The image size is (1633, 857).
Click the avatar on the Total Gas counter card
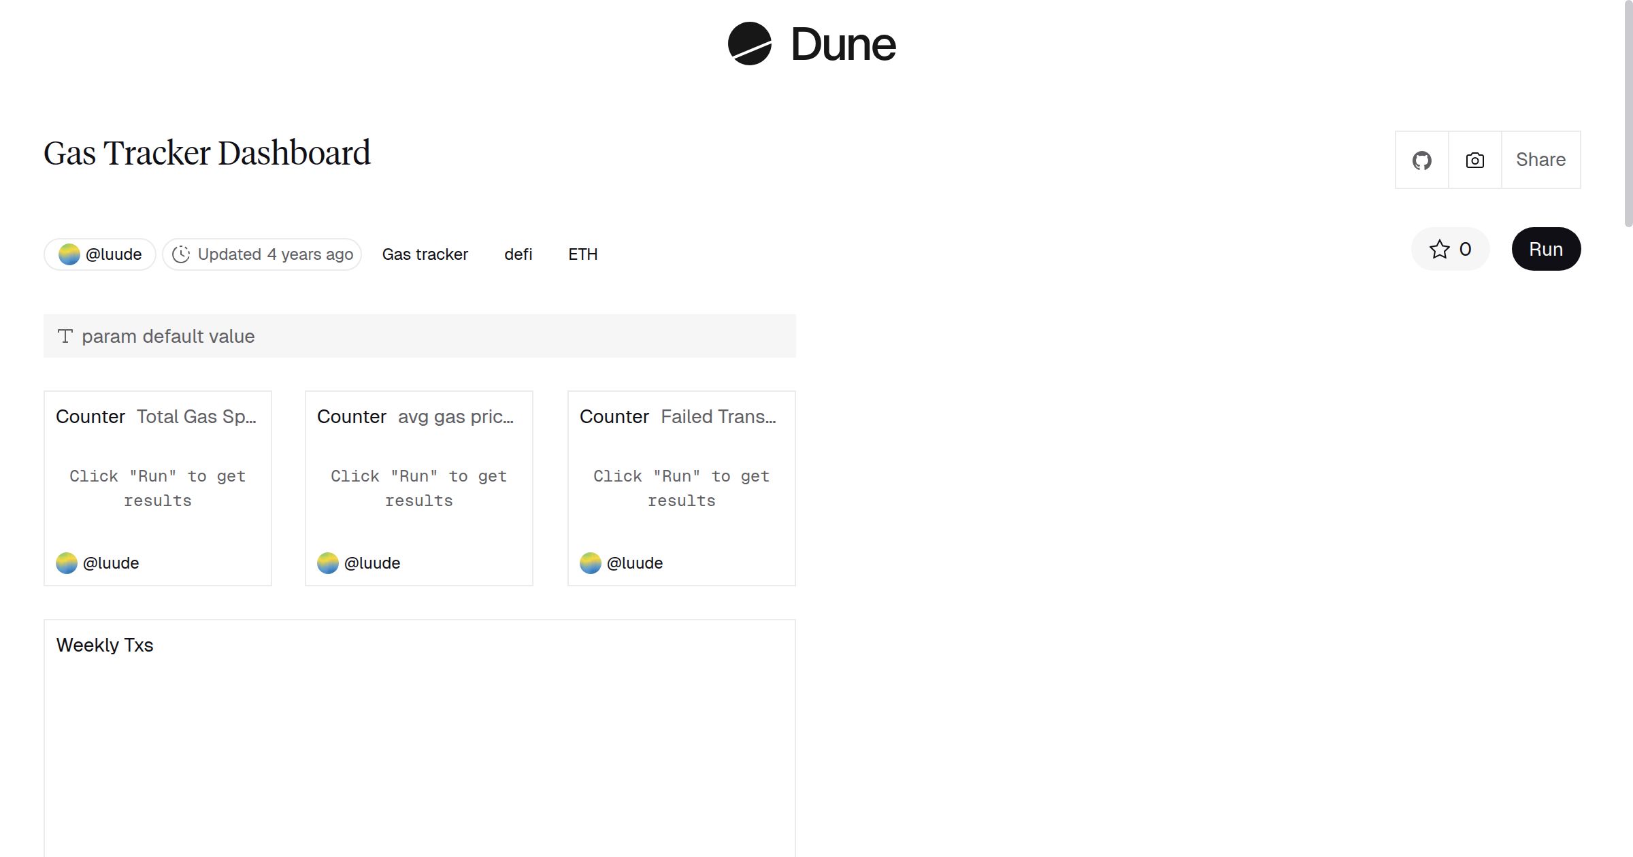coord(67,562)
